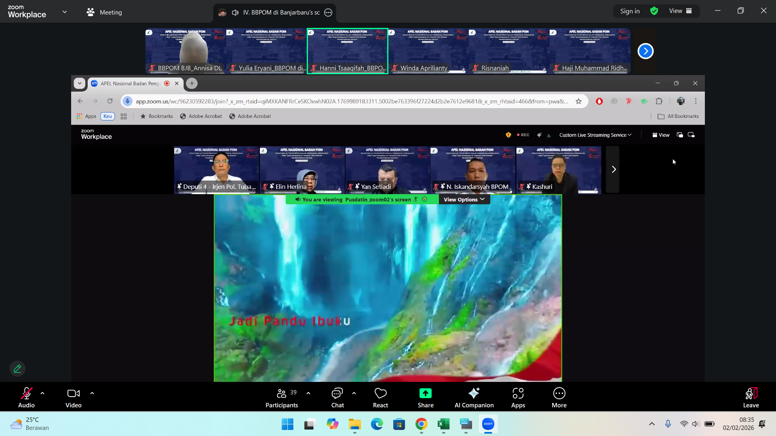Start the camera with the Video button
The width and height of the screenshot is (776, 436).
[x=73, y=398]
